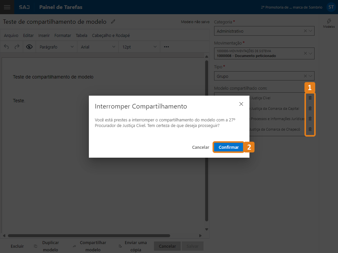Remove the Comarca de Chapecó share with trash icon
This screenshot has width=338, height=253.
310,129
